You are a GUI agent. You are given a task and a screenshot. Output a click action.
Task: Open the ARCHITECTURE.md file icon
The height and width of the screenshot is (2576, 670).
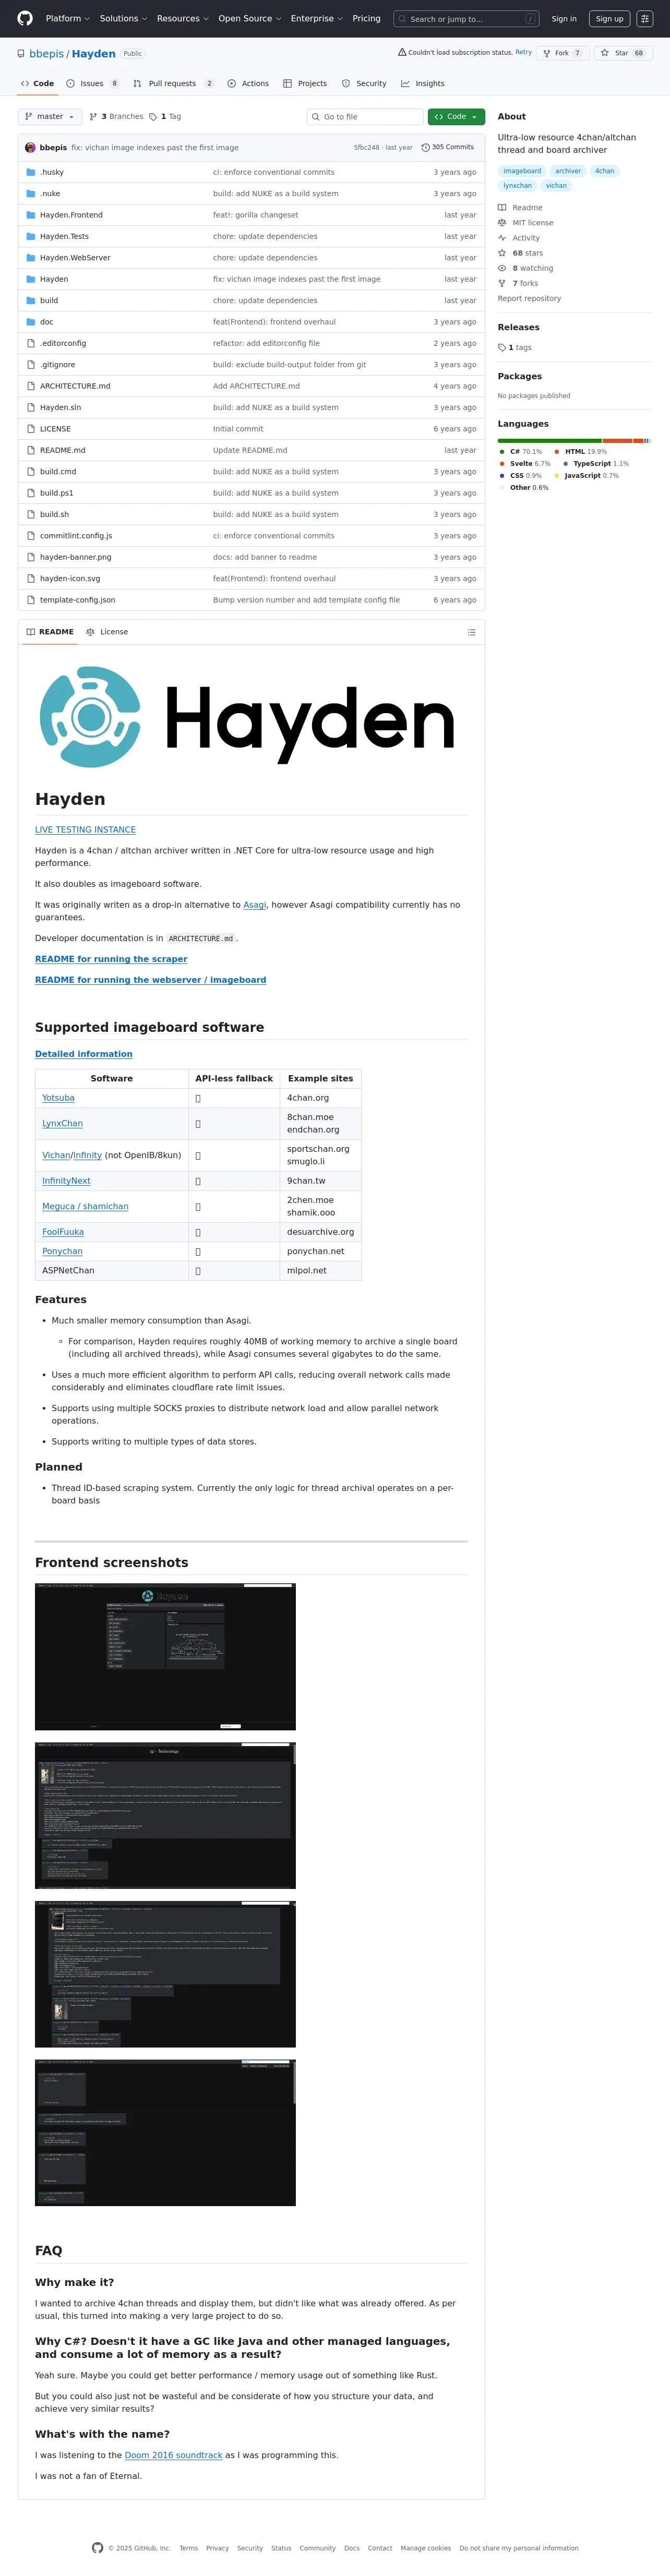click(x=31, y=386)
